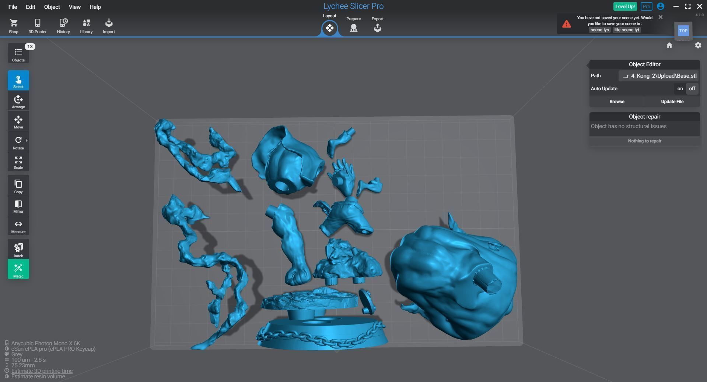Turn Auto Update off
The image size is (707, 382).
tap(692, 89)
